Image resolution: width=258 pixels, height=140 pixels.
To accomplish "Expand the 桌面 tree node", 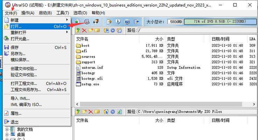I will tap(7, 134).
